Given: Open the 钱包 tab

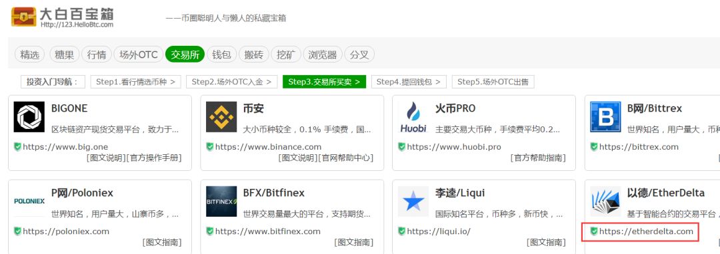Looking at the screenshot, I should 221,55.
